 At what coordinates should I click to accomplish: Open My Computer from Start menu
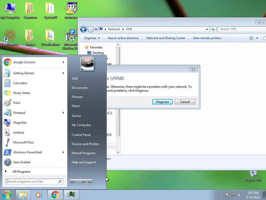pyautogui.click(x=81, y=125)
